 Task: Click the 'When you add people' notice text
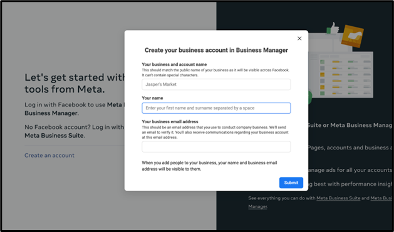point(209,166)
